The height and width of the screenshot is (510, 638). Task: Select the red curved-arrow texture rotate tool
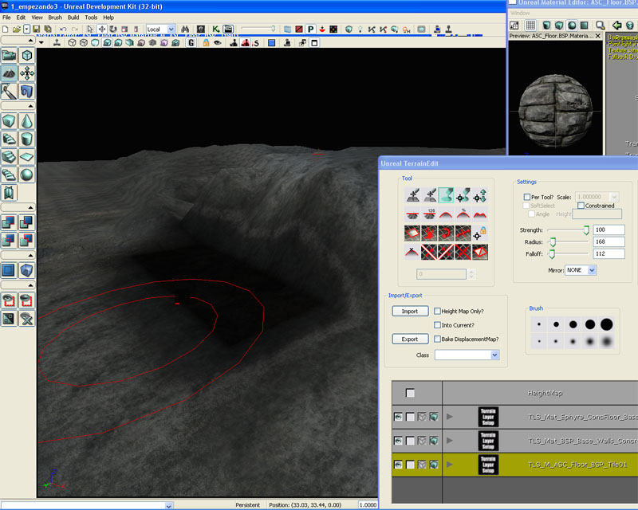pyautogui.click(x=446, y=233)
